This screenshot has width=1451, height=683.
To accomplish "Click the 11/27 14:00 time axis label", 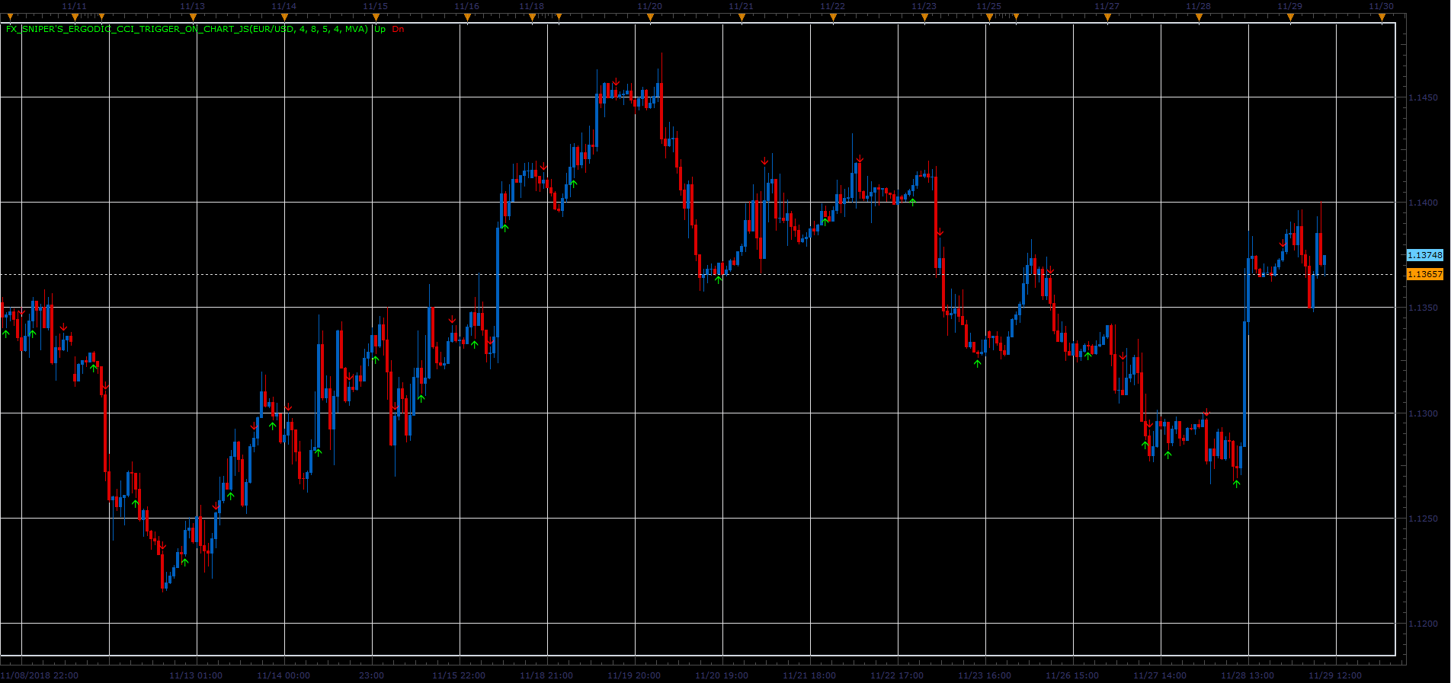I will 1160,675.
